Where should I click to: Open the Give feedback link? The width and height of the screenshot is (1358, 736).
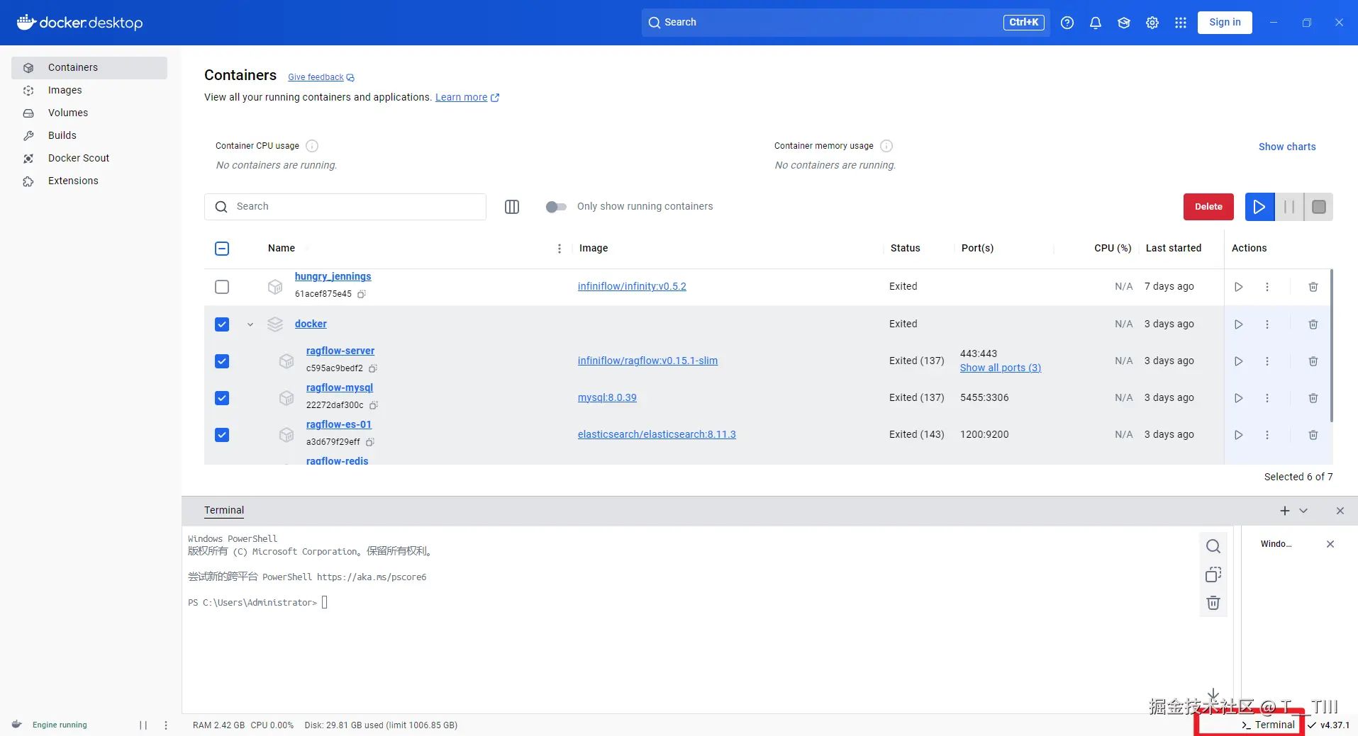coord(321,77)
